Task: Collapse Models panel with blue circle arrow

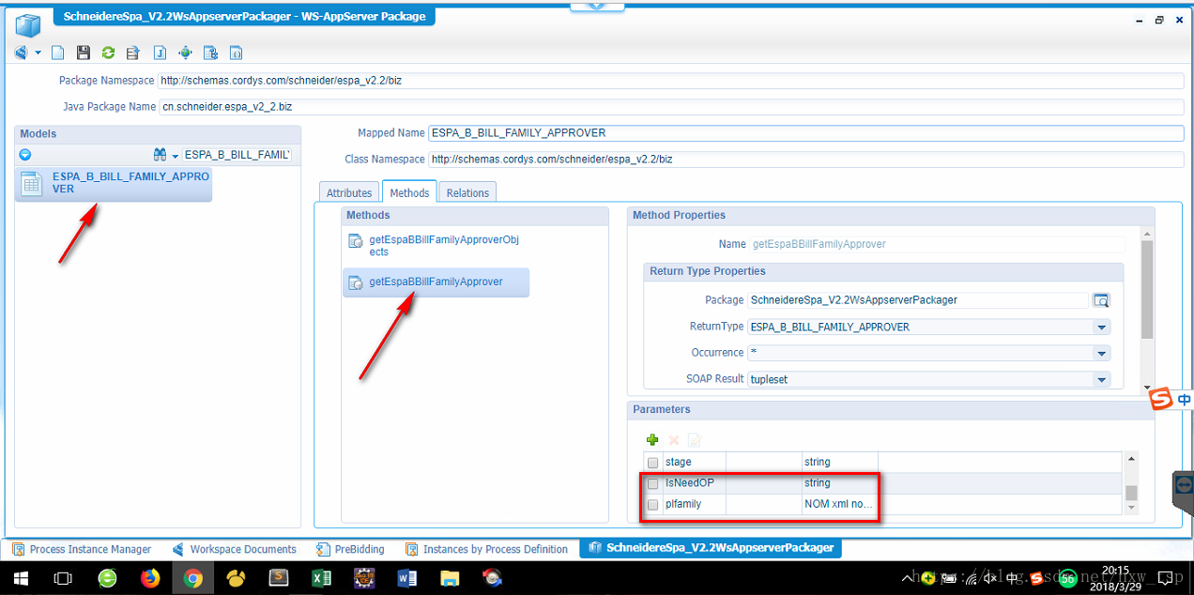Action: pyautogui.click(x=25, y=155)
